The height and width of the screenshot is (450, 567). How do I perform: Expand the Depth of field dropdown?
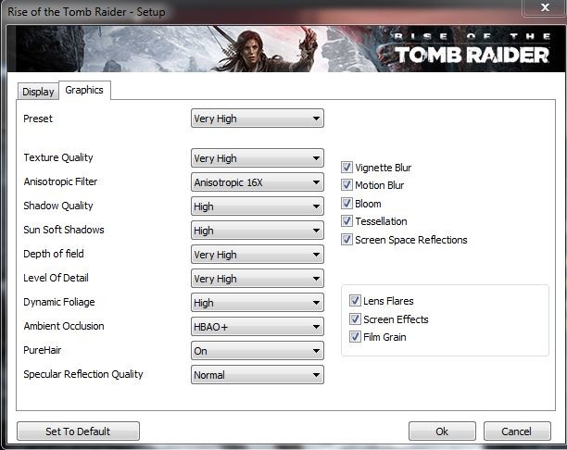pyautogui.click(x=257, y=255)
